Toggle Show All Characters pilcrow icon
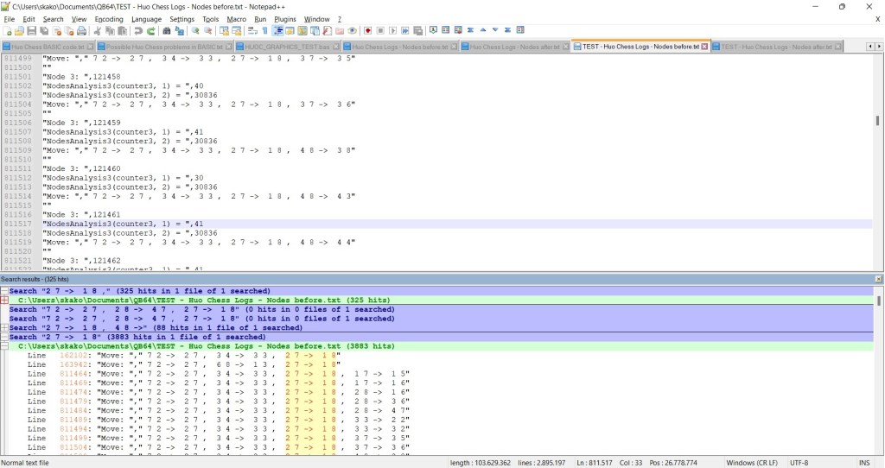This screenshot has height=468, width=885. (265, 31)
